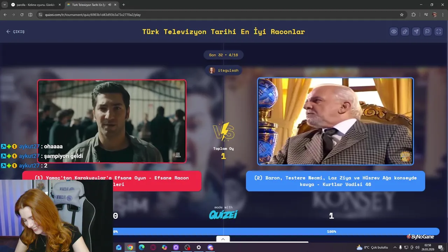Click the Chrome icon in the taskbar
This screenshot has width=448, height=252.
coord(130,247)
